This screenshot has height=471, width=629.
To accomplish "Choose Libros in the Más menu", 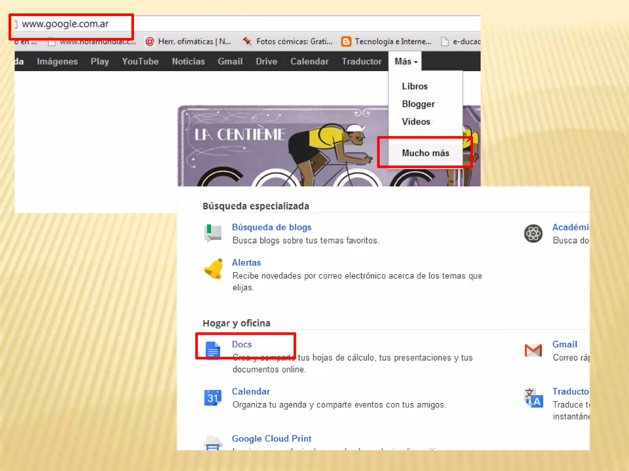I will point(415,86).
